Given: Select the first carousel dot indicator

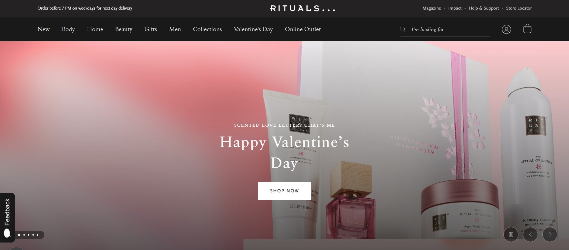Looking at the screenshot, I should coord(19,235).
